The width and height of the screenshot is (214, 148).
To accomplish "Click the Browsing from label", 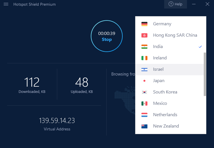I will click(123, 74).
